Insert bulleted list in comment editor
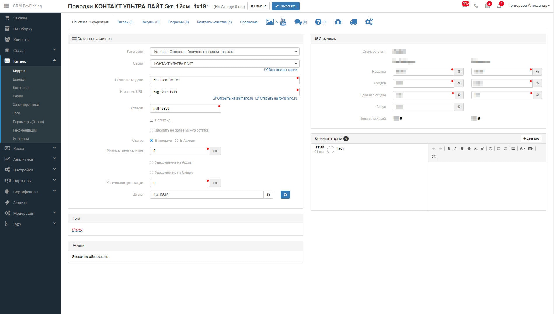Screen dimensions: 554x314 click(505, 149)
